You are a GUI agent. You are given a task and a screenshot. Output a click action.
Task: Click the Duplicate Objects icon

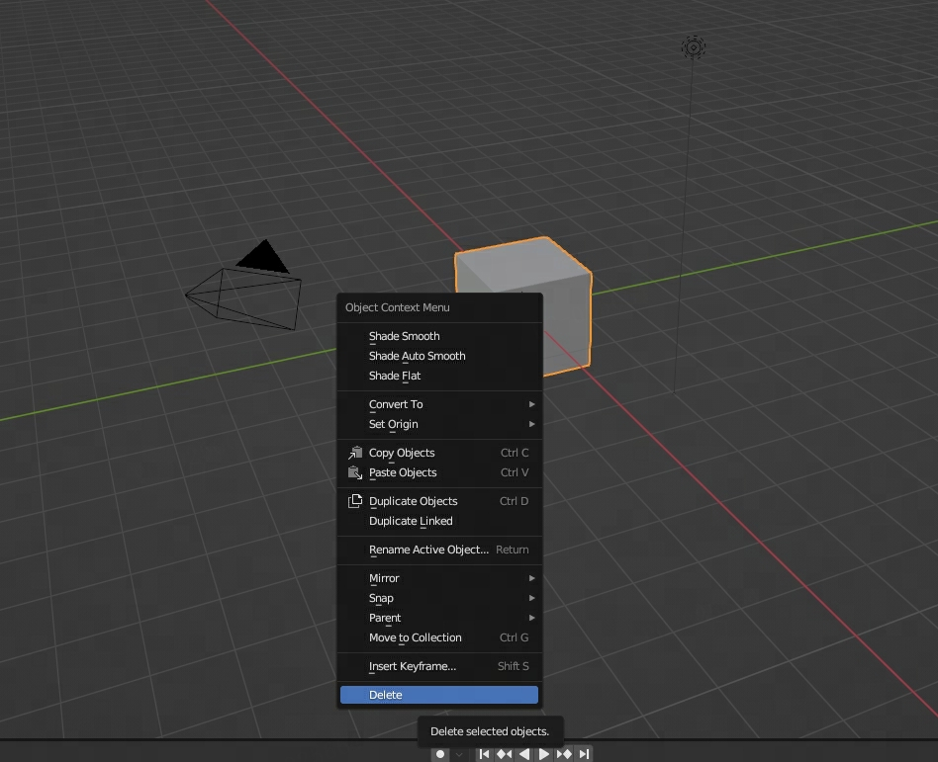pyautogui.click(x=355, y=501)
